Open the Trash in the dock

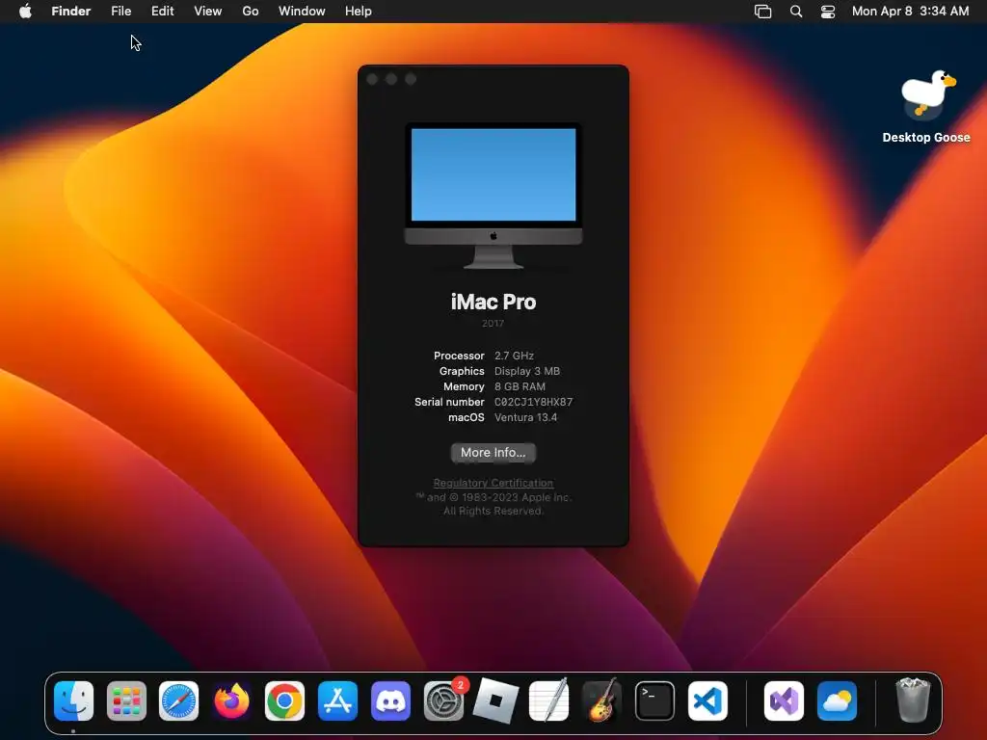tap(912, 700)
